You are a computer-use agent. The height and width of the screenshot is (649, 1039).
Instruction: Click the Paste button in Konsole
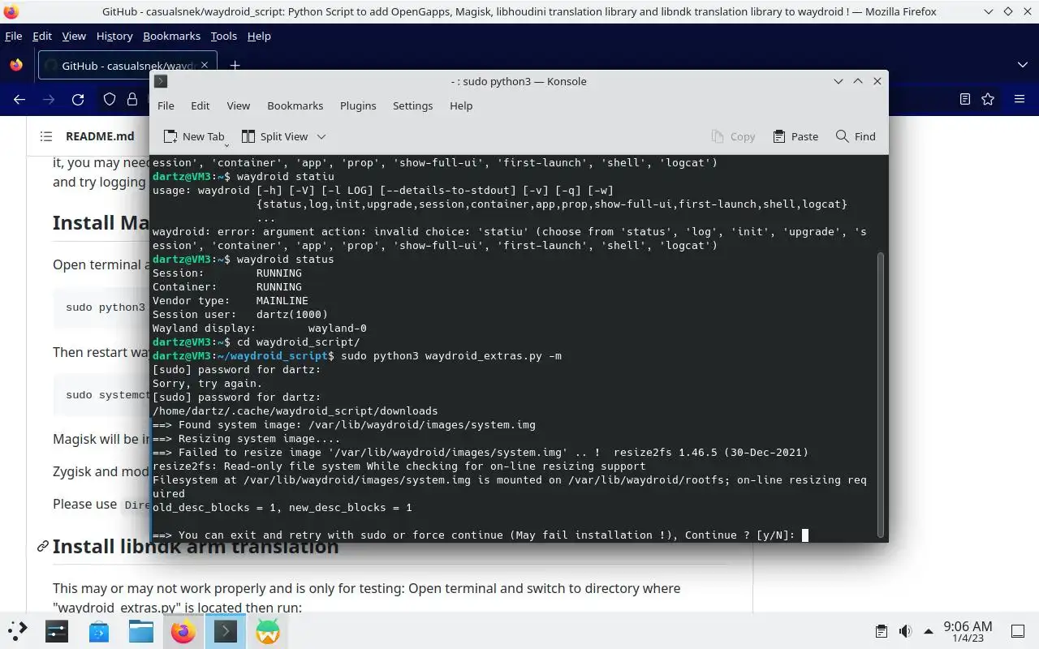(795, 136)
